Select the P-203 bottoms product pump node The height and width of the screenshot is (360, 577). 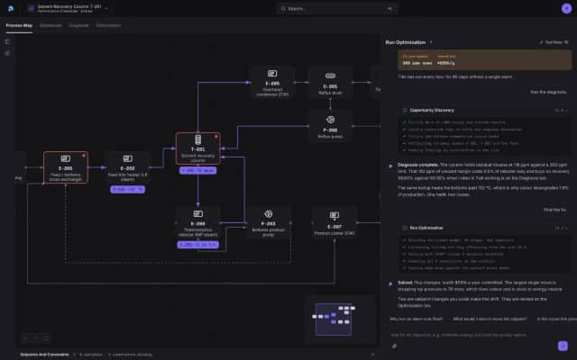tap(269, 222)
